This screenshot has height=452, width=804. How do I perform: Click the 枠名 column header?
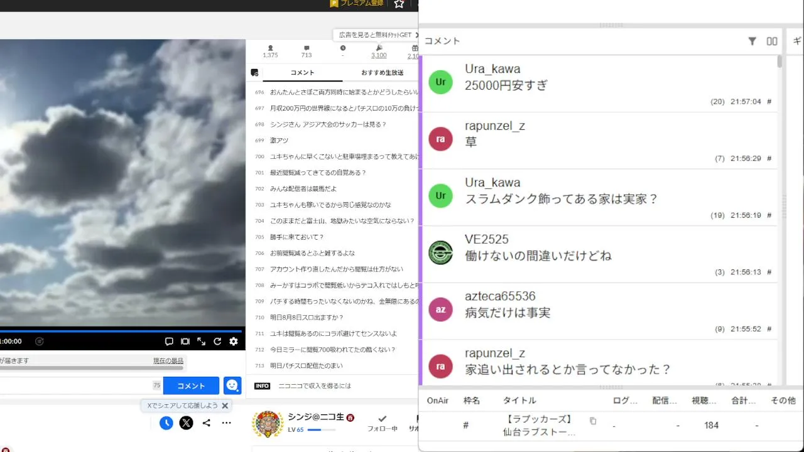coord(472,401)
